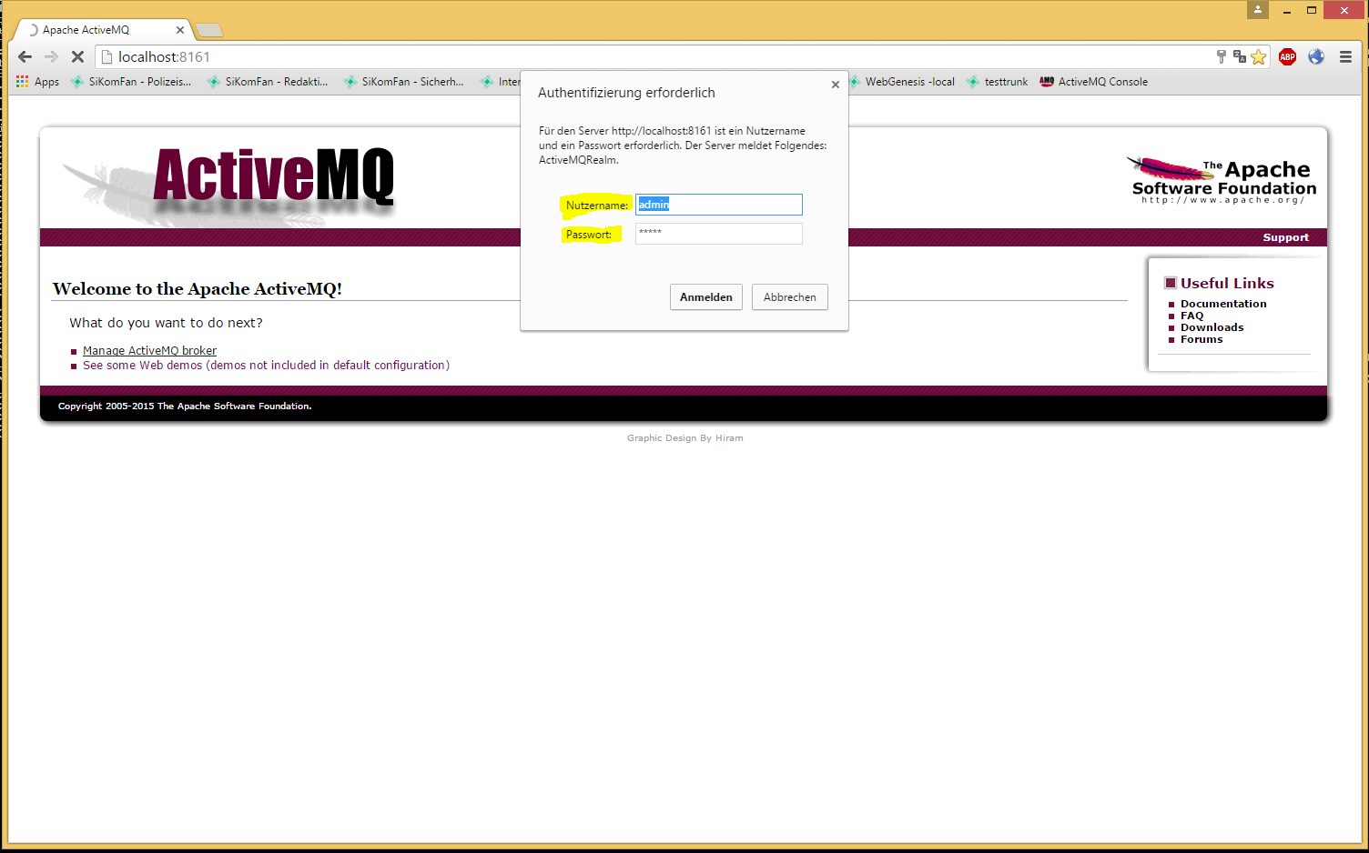Click the Passwort input field
1369x853 pixels.
(718, 234)
